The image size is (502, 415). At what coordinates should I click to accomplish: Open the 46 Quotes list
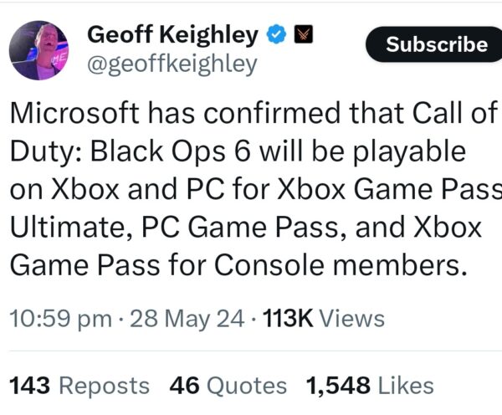pyautogui.click(x=228, y=385)
